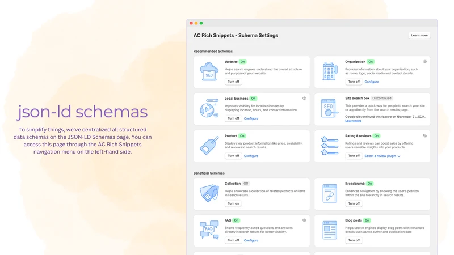Click the Local business globe icon
Image resolution: width=454 pixels, height=255 pixels.
click(209, 108)
